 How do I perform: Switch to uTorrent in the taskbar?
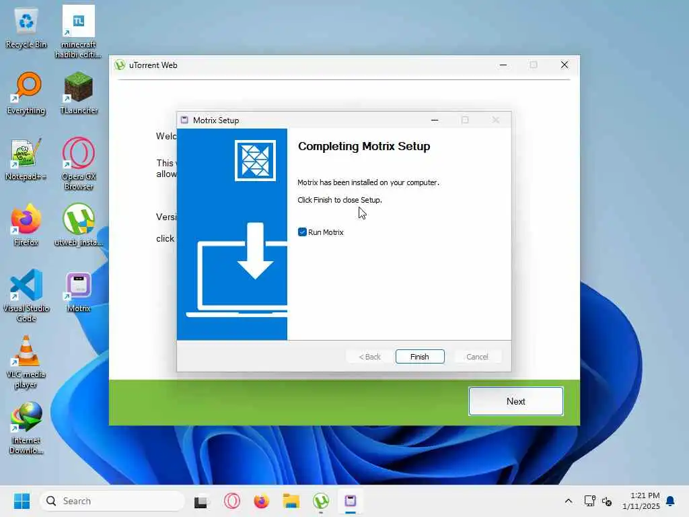(321, 501)
